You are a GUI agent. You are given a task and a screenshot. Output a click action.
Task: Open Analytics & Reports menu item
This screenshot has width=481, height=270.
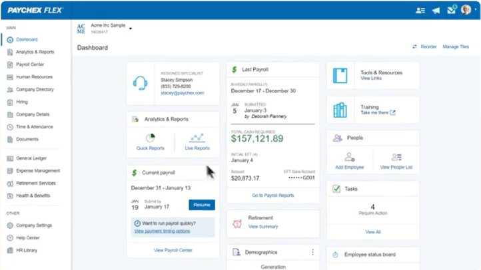pos(35,52)
